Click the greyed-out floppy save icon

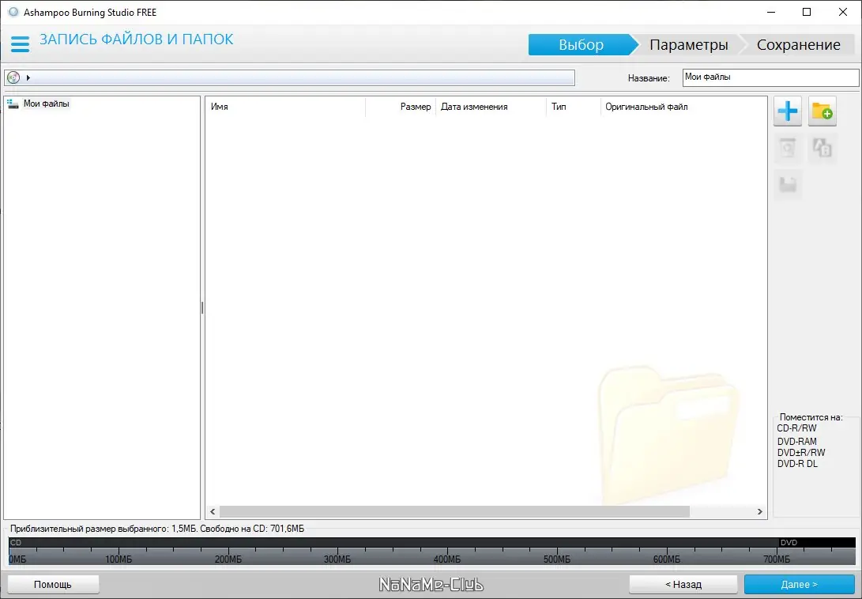point(787,185)
